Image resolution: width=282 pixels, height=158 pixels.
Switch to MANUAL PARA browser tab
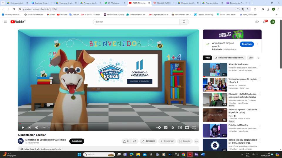164,3
